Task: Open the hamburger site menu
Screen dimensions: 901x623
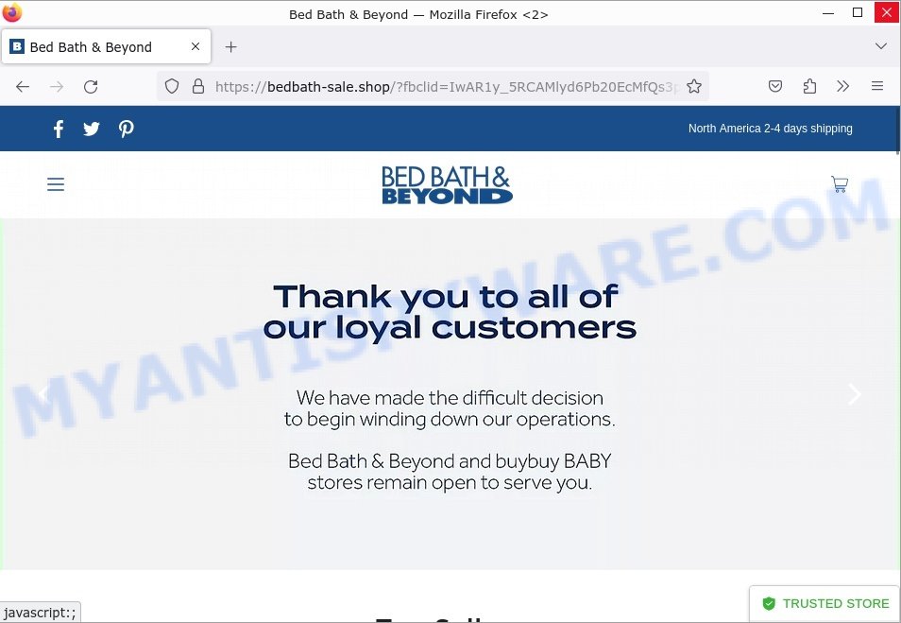Action: coord(56,184)
